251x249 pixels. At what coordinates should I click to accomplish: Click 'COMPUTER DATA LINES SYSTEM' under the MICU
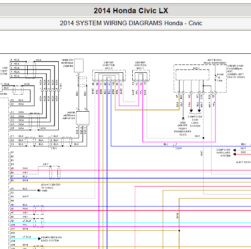(x=195, y=121)
